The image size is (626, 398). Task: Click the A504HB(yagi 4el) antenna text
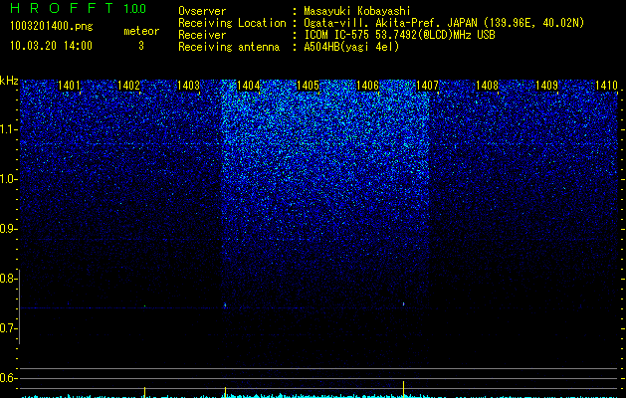(x=351, y=47)
